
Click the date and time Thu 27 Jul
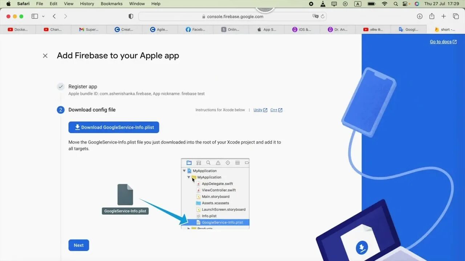coord(442,4)
